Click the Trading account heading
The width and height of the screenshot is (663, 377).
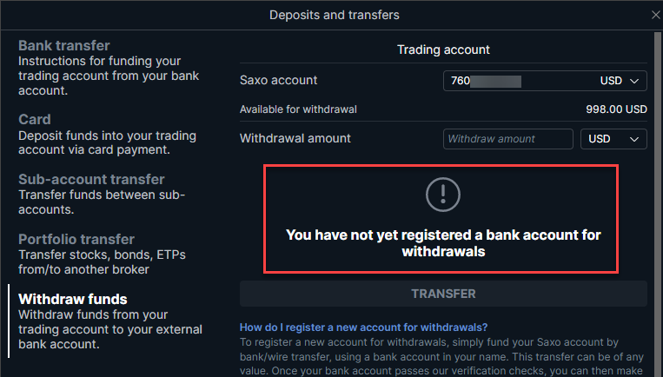click(x=443, y=50)
